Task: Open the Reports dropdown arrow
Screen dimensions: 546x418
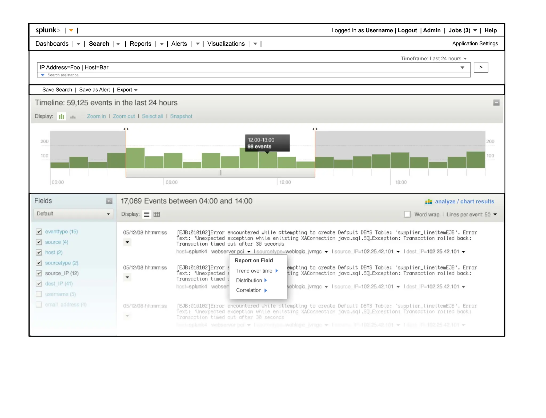Action: tap(162, 44)
